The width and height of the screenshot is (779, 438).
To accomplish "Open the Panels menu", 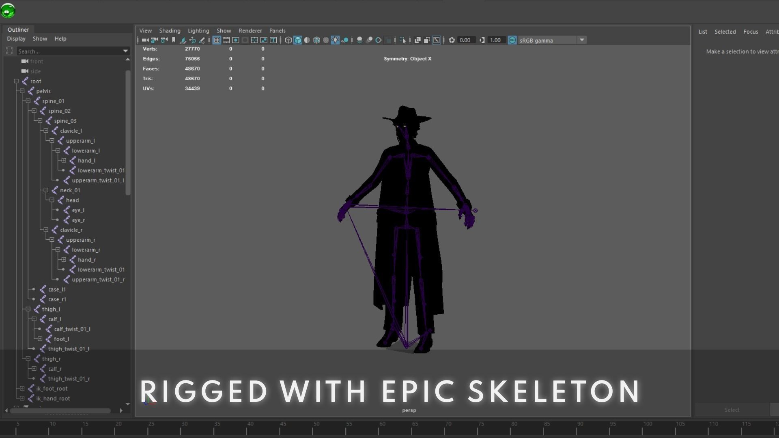I will pyautogui.click(x=278, y=31).
